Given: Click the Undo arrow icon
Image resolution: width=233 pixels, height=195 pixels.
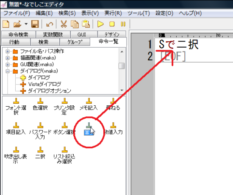Looking at the screenshot, I should [50, 24].
